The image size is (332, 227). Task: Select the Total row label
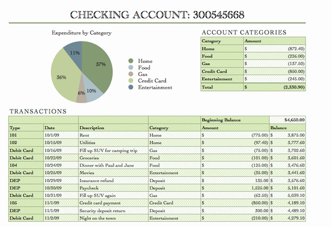coord(222,87)
